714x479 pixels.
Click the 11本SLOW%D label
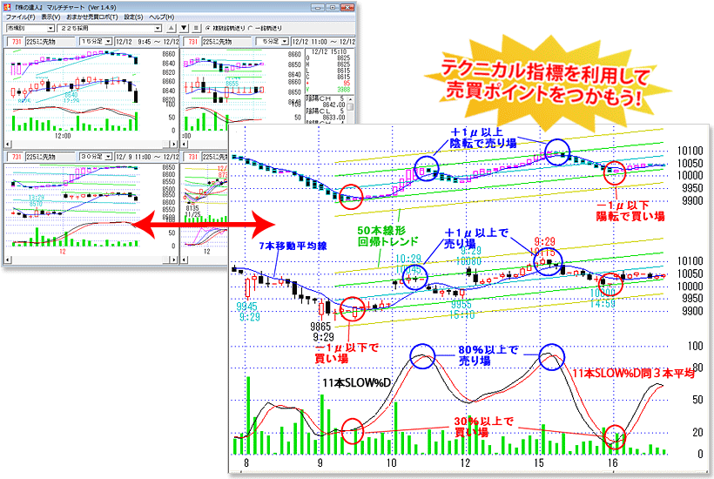point(356,383)
